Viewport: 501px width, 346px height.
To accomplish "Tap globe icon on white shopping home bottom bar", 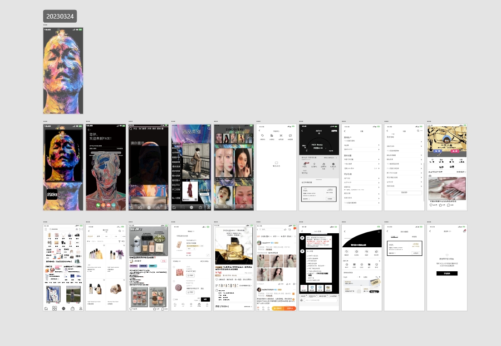I will pyautogui.click(x=64, y=308).
